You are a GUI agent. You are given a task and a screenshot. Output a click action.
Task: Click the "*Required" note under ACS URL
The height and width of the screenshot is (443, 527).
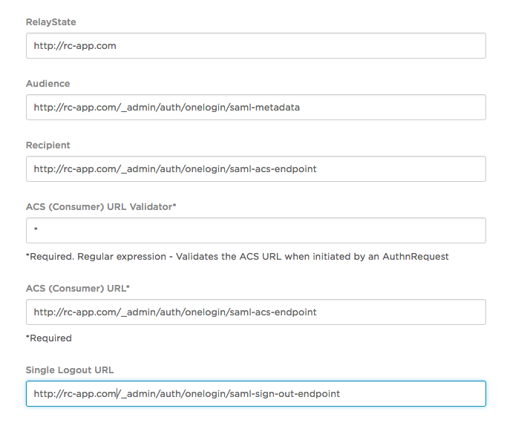(x=49, y=338)
